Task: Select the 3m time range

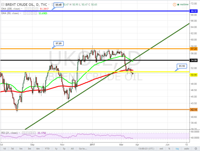Action: pyautogui.click(x=29, y=149)
